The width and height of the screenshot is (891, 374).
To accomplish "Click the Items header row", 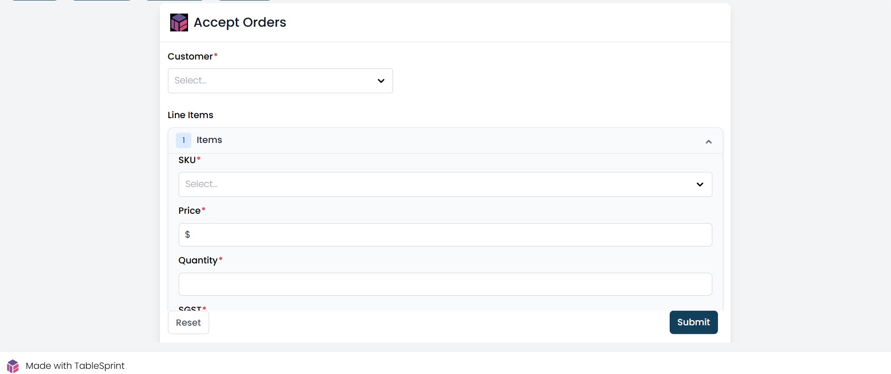I will point(445,141).
